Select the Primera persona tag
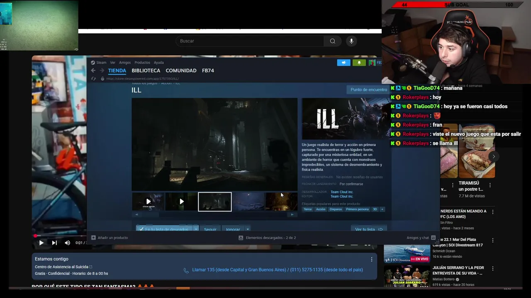The image size is (531, 298). click(x=357, y=209)
